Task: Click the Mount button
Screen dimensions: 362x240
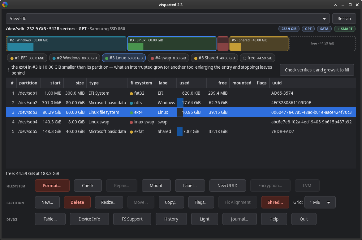Action: tap(156, 186)
